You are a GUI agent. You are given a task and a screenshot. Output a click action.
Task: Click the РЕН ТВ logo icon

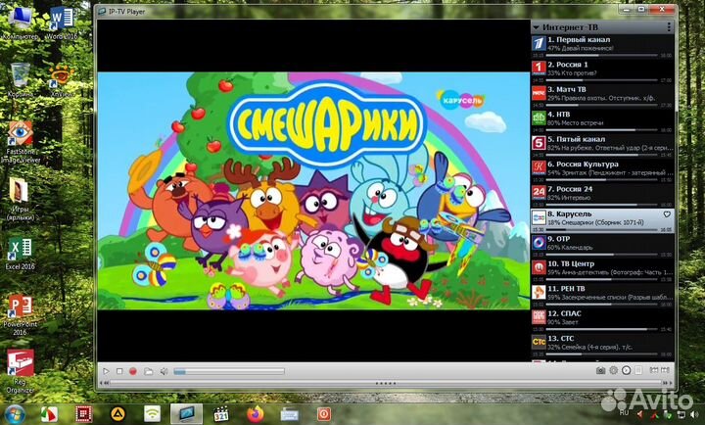[x=539, y=293]
